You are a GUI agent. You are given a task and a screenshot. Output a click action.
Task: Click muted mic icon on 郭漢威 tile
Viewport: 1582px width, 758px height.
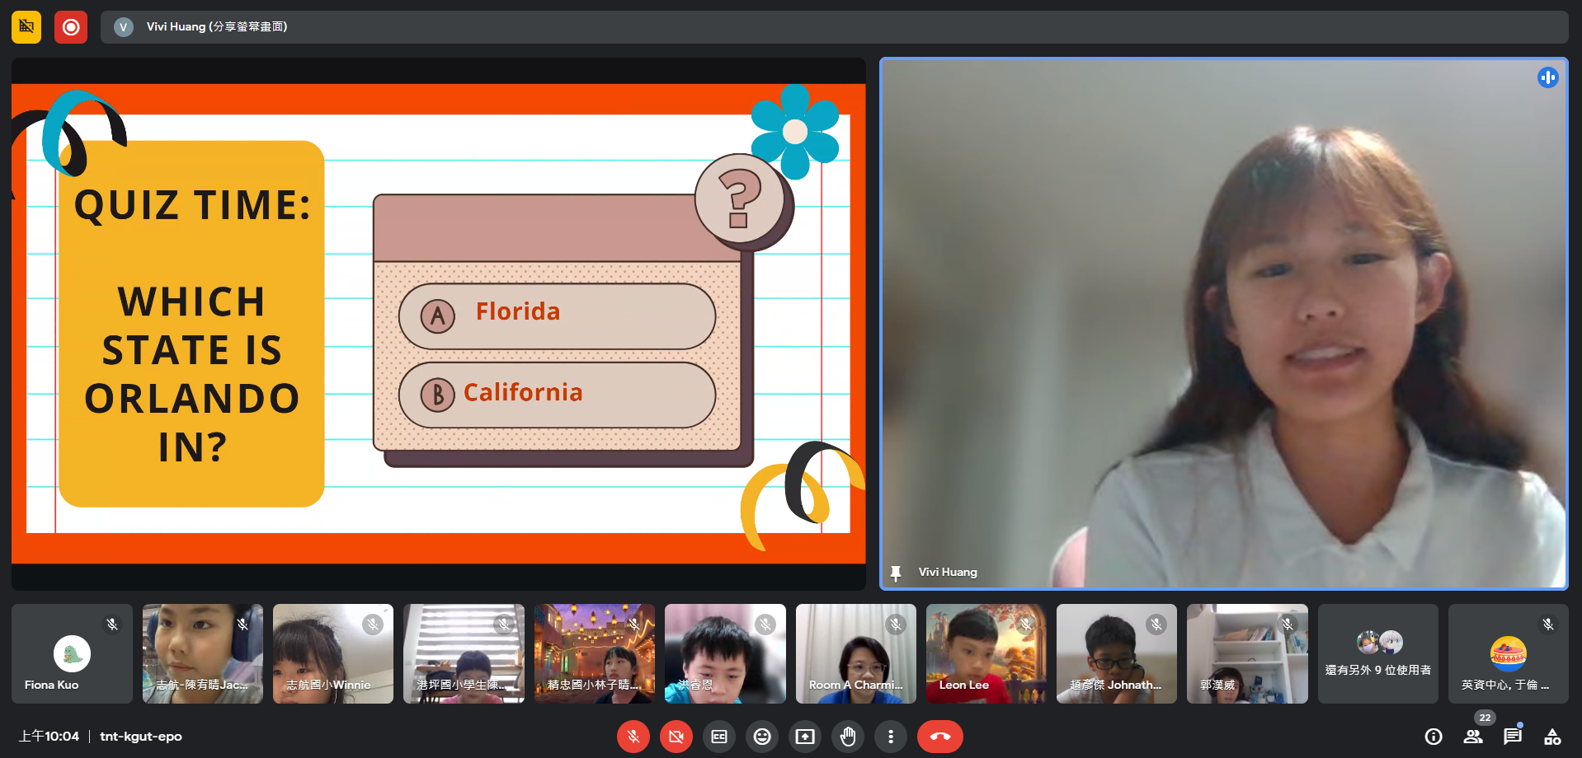pyautogui.click(x=1288, y=625)
